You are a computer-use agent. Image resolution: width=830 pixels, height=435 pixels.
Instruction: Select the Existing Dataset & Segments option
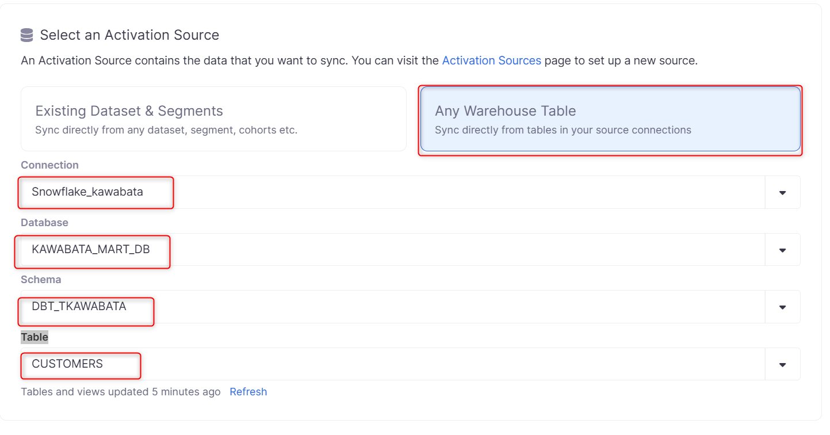tap(213, 119)
